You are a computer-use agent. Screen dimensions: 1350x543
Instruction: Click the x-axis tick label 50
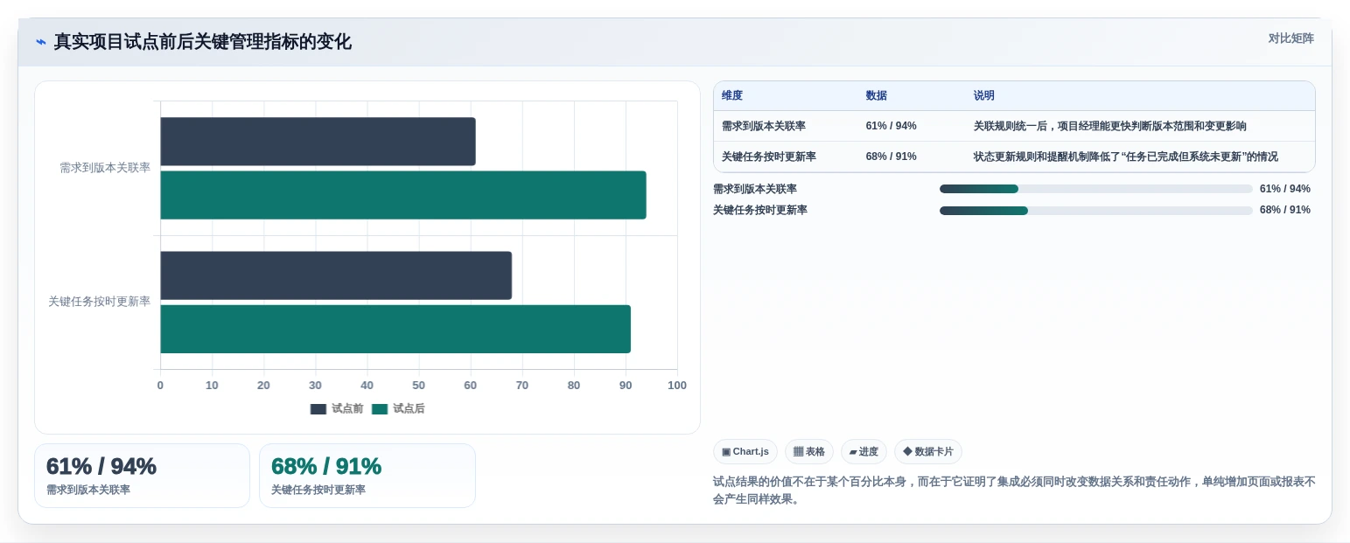[x=418, y=386]
